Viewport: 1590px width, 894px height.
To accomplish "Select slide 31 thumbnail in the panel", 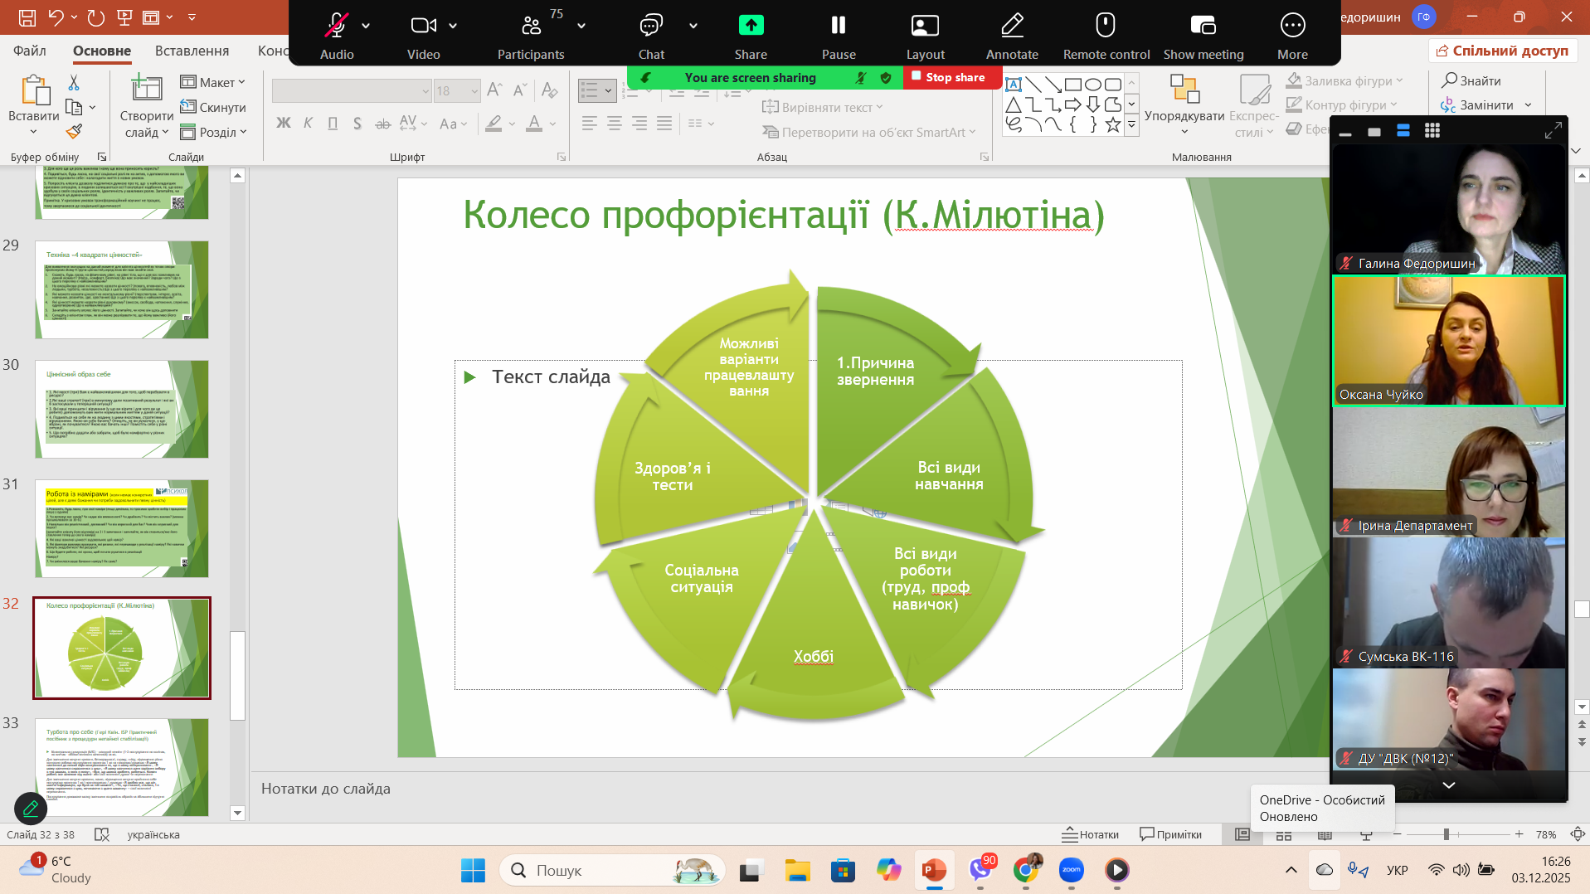I will click(x=122, y=528).
